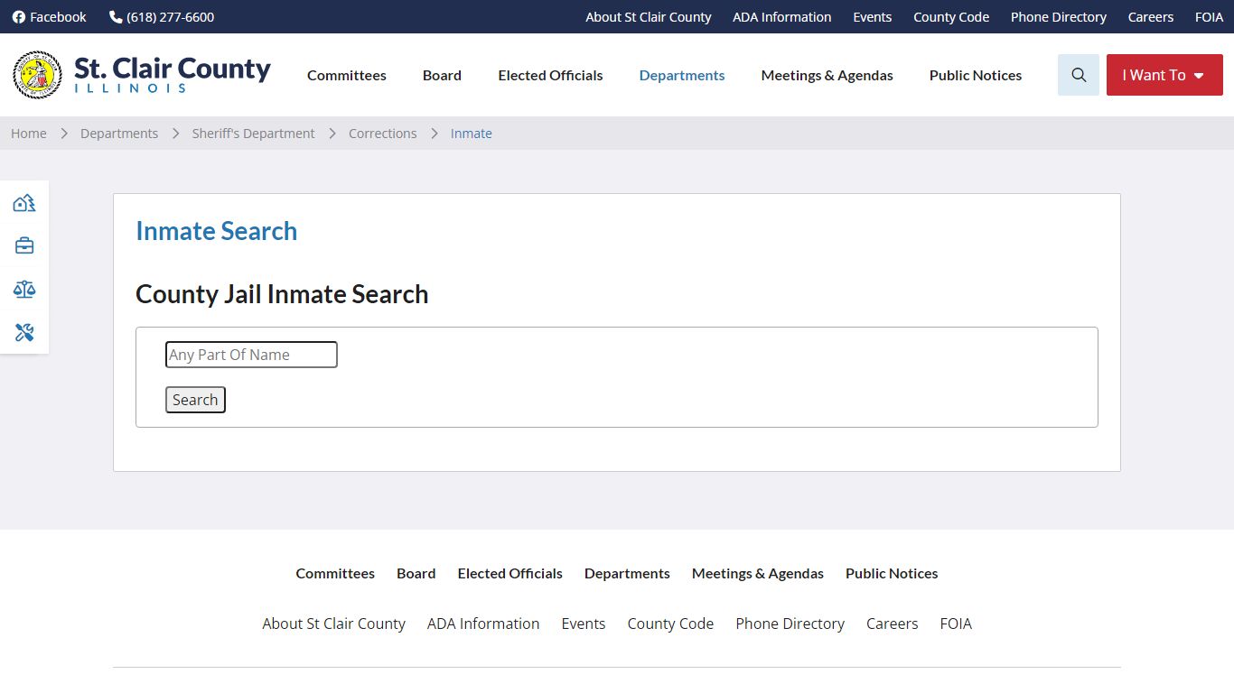Open Events in top bar
Screen dimensions: 1234x693
[x=873, y=17]
